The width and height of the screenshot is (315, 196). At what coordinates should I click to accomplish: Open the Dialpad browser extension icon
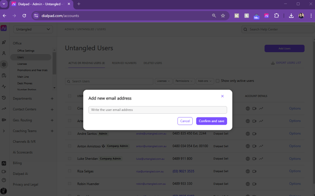point(266,16)
